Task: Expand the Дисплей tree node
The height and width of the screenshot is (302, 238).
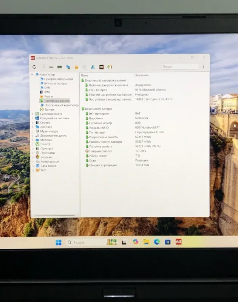Action: tap(32, 127)
